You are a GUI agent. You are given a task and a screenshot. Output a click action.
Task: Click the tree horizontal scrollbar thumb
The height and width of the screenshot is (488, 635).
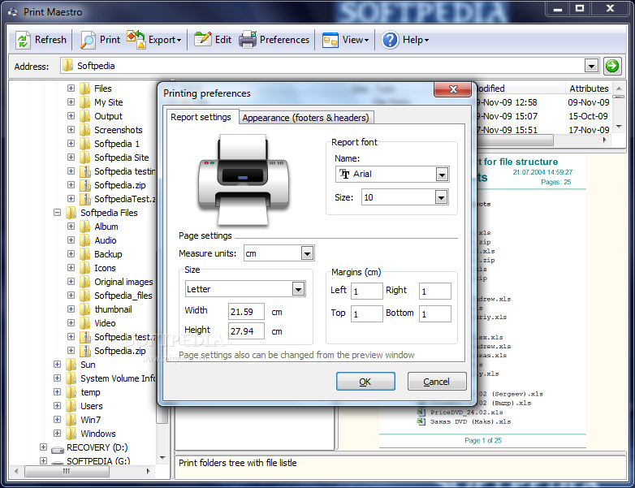(67, 471)
